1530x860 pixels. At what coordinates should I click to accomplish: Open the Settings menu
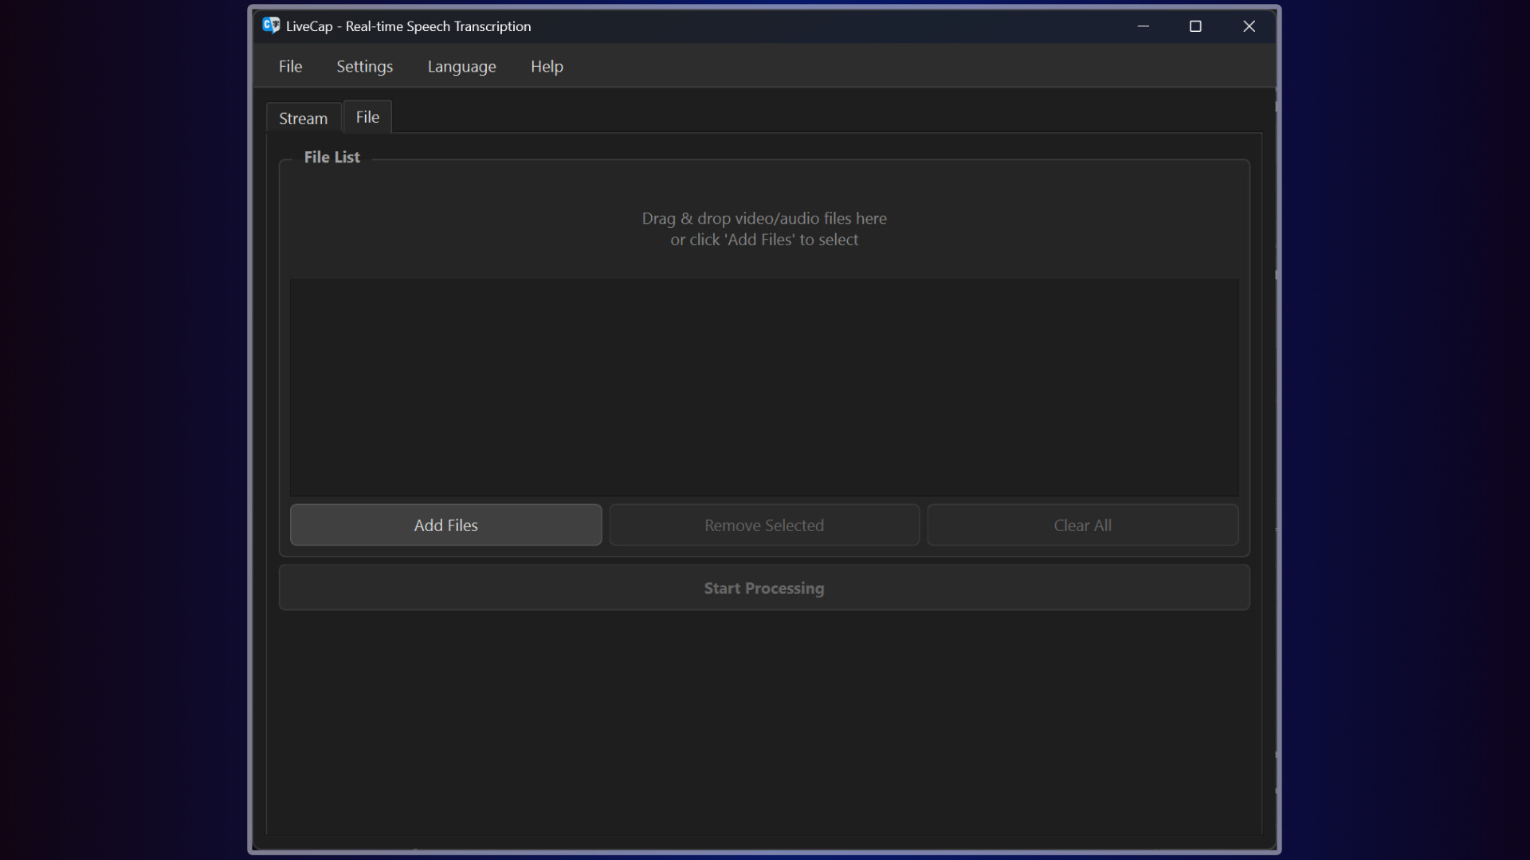364,66
